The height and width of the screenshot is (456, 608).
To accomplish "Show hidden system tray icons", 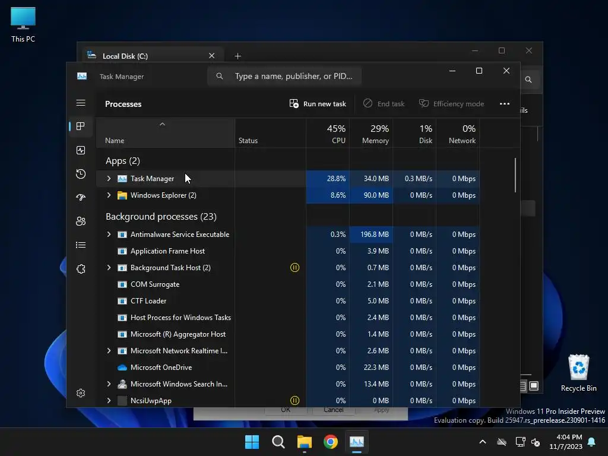I will 483,442.
